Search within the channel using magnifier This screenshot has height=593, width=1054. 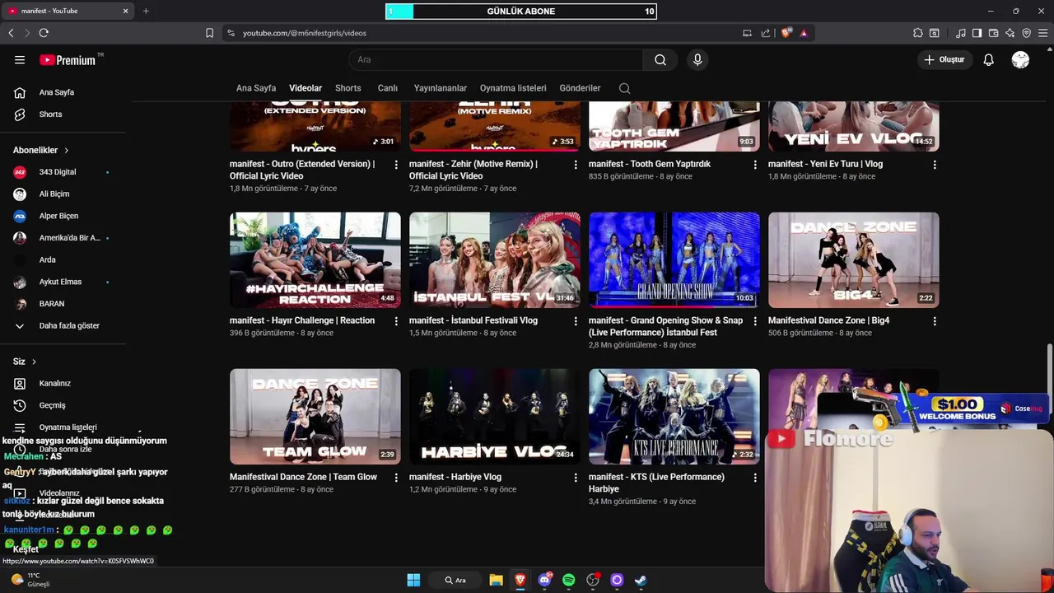coord(624,88)
